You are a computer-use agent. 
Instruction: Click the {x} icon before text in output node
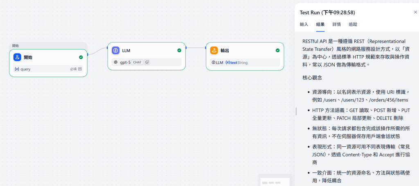pyautogui.click(x=228, y=63)
